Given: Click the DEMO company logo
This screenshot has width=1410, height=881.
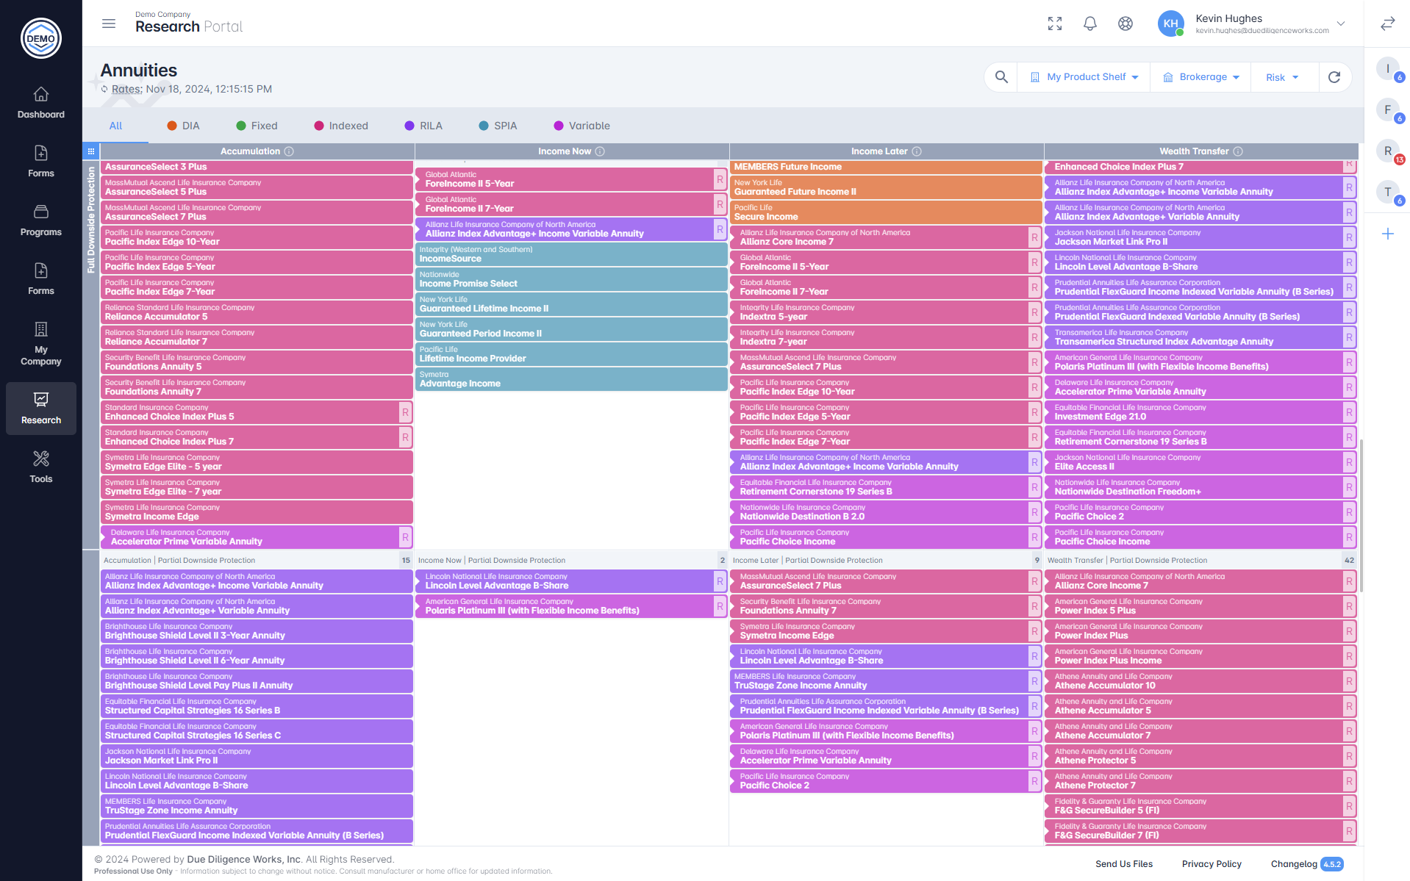Looking at the screenshot, I should (x=41, y=38).
